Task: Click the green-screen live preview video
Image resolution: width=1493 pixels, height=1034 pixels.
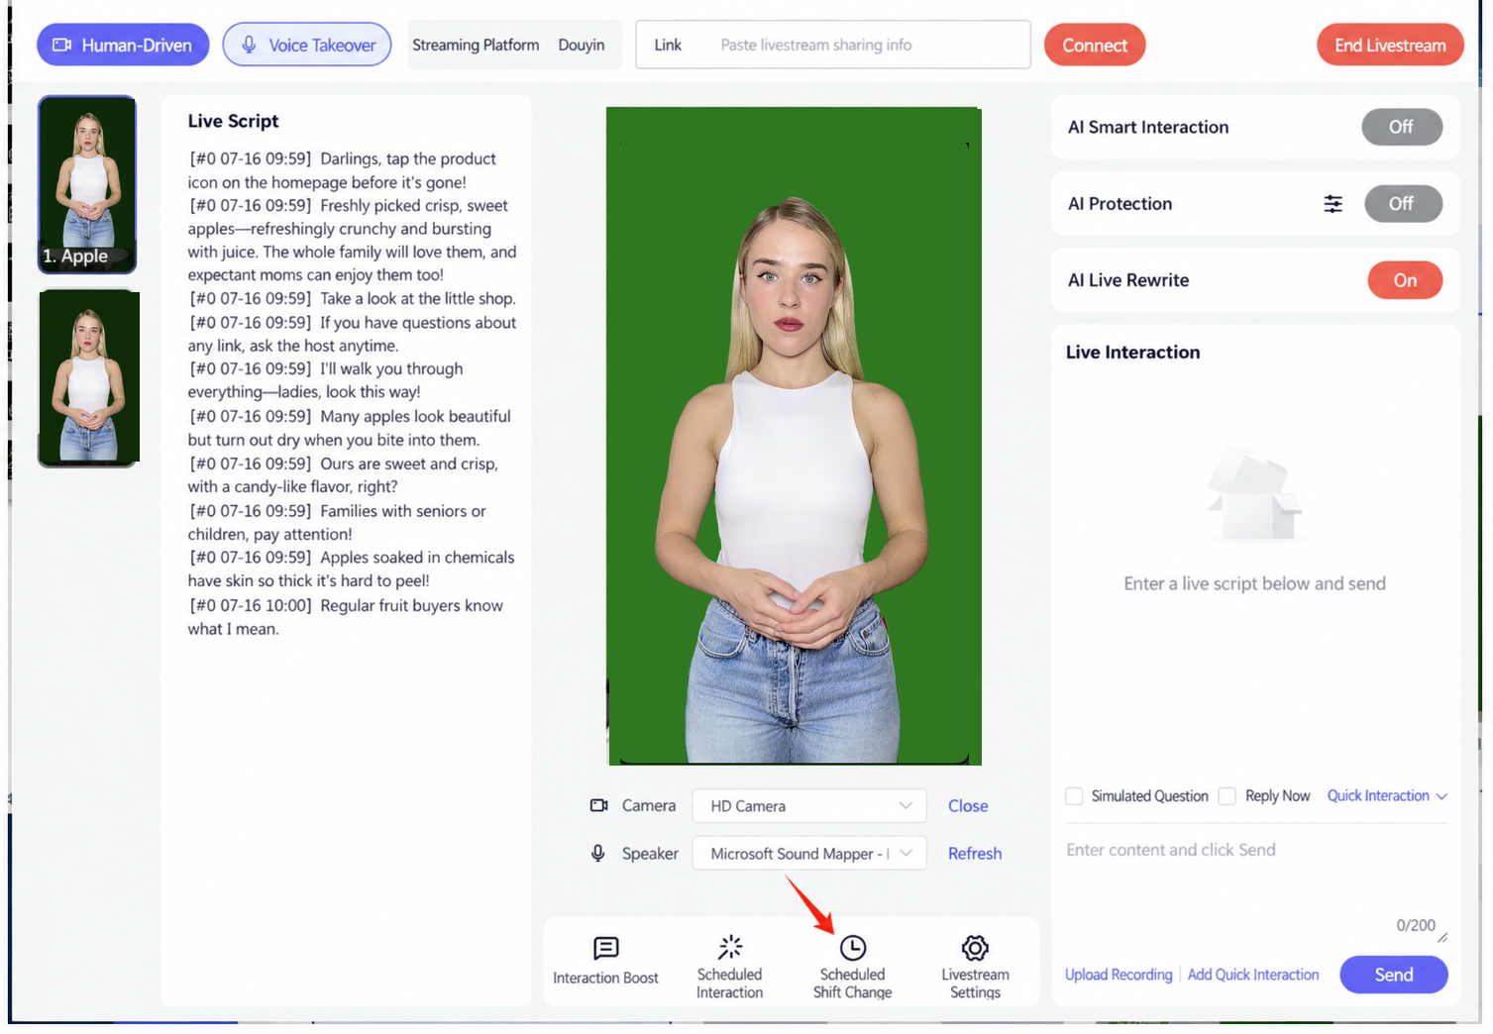Action: [795, 436]
